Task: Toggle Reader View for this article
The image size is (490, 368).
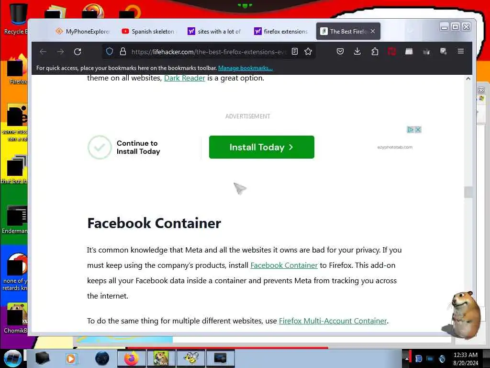Action: [x=295, y=51]
